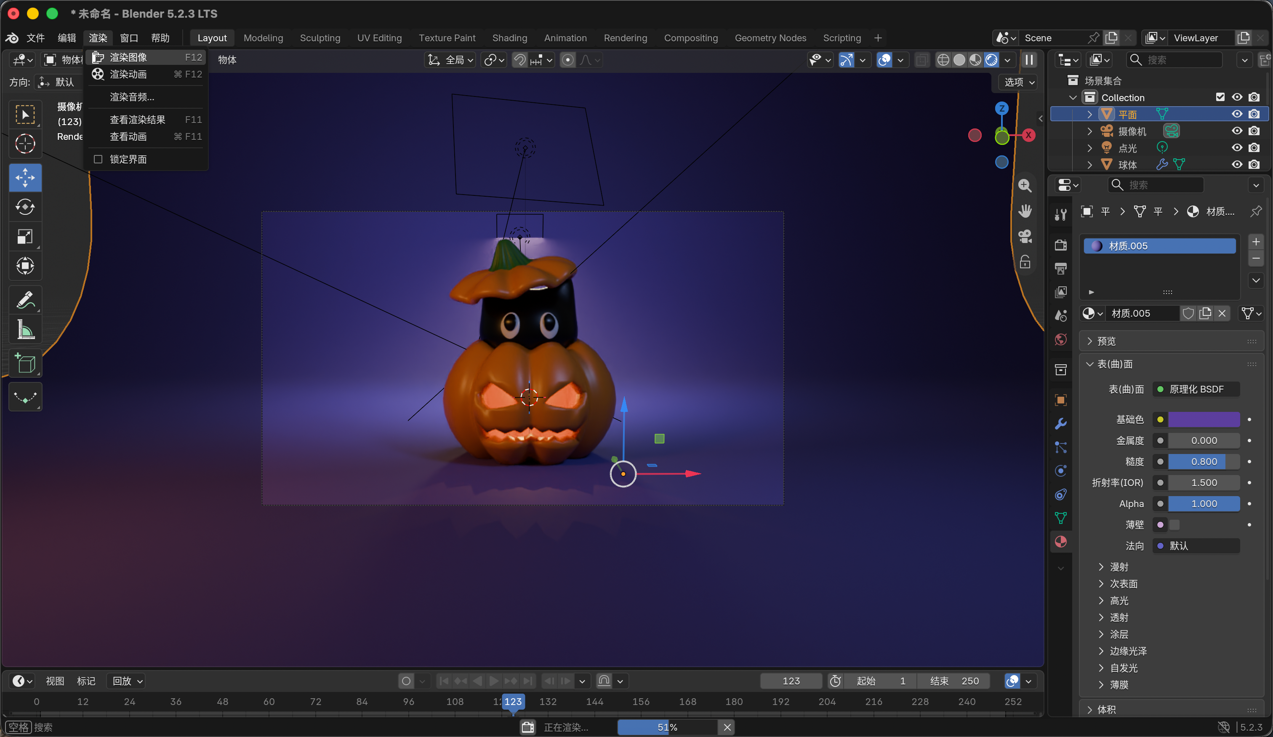Screen dimensions: 1273x737
Task: Select the 3D Cursor tool
Action: pos(25,144)
